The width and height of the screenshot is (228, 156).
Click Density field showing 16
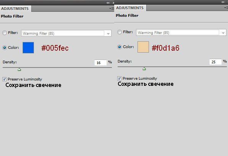pyautogui.click(x=100, y=63)
